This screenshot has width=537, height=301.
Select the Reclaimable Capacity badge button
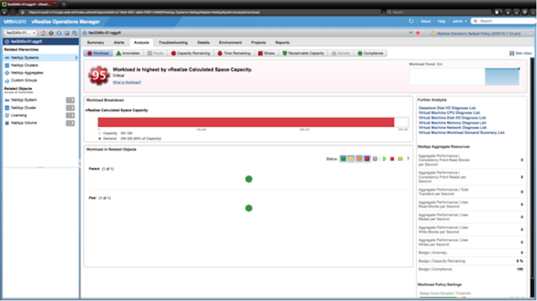click(303, 53)
